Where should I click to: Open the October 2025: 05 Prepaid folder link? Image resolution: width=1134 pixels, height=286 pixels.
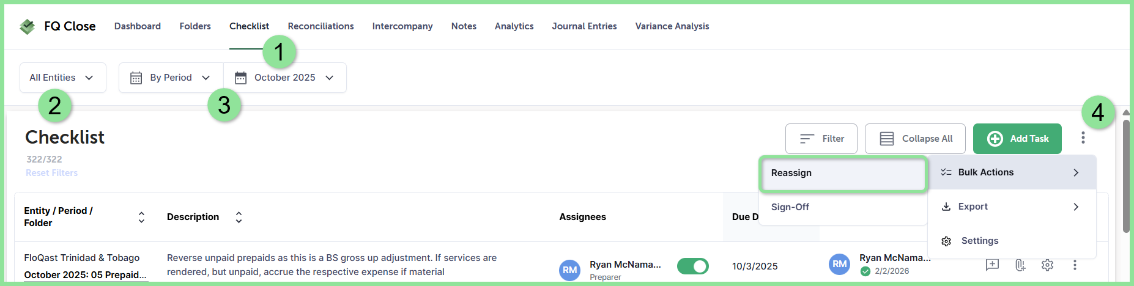85,275
